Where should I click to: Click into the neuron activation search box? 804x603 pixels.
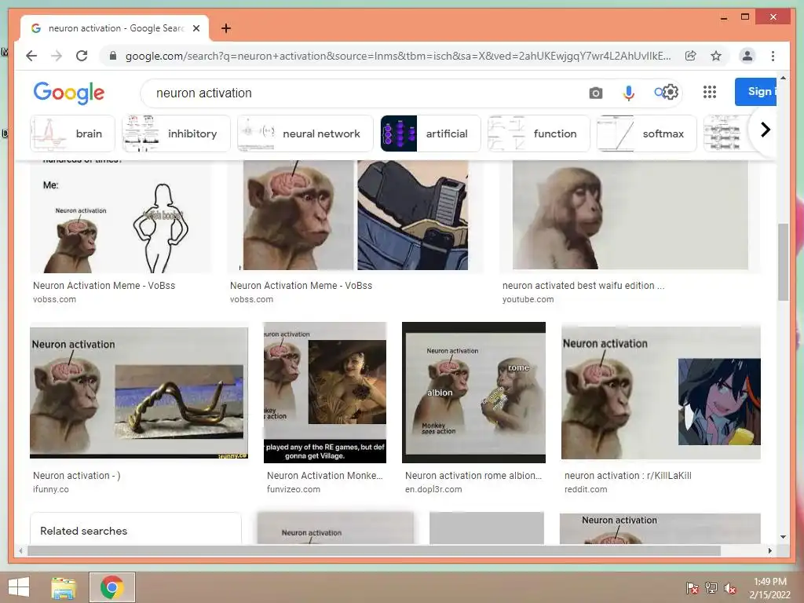tap(364, 93)
